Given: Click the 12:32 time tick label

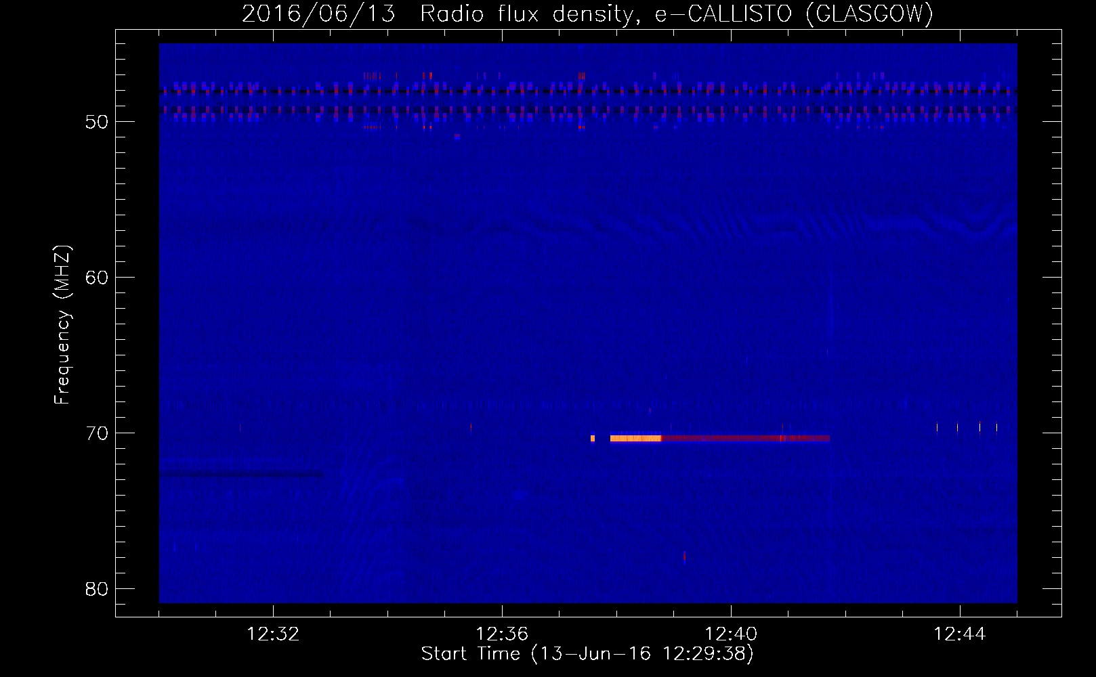Looking at the screenshot, I should [x=273, y=634].
